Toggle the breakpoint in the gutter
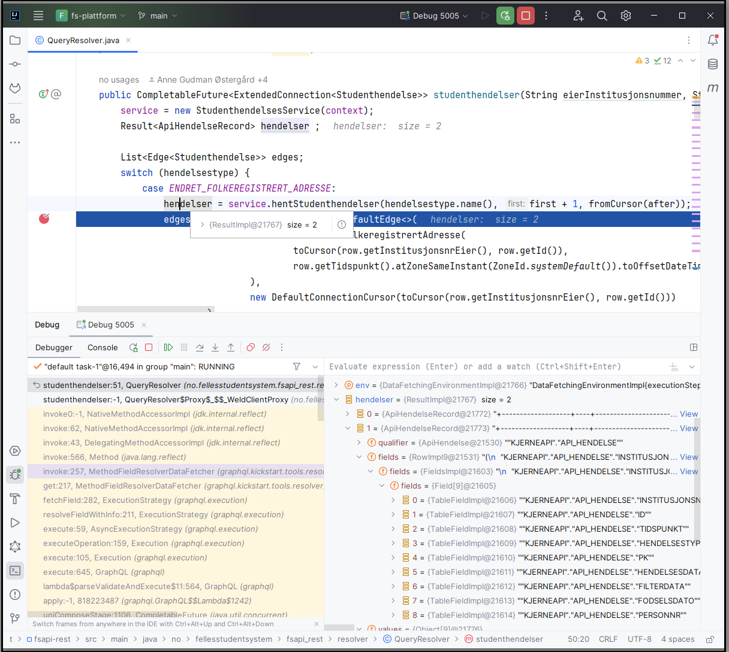 (44, 219)
